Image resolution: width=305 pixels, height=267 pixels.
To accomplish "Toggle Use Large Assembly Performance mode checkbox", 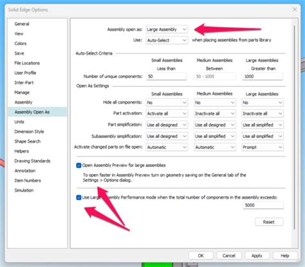I will click(79, 197).
